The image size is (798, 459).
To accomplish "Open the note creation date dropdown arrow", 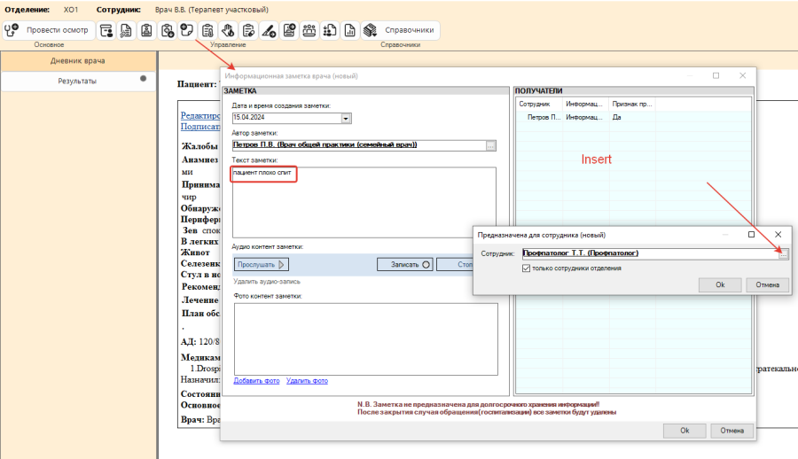I will [346, 118].
